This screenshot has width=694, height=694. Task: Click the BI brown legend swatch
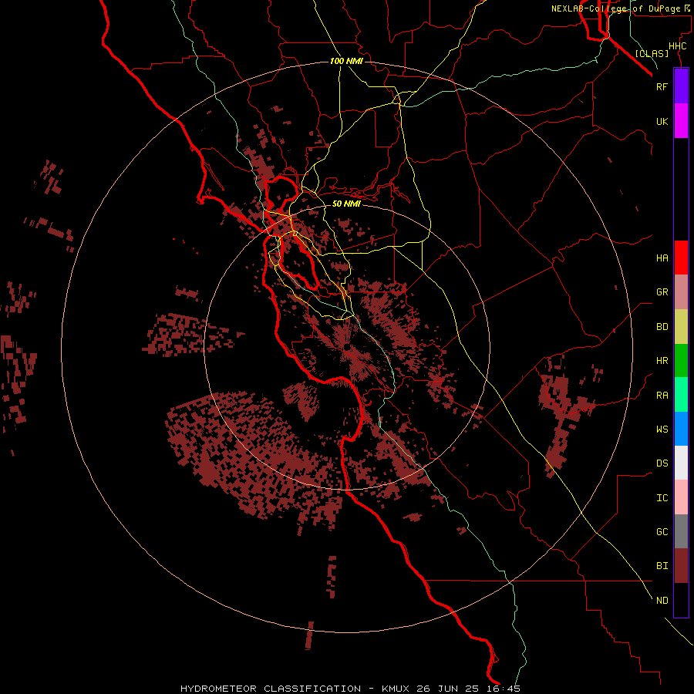(681, 566)
